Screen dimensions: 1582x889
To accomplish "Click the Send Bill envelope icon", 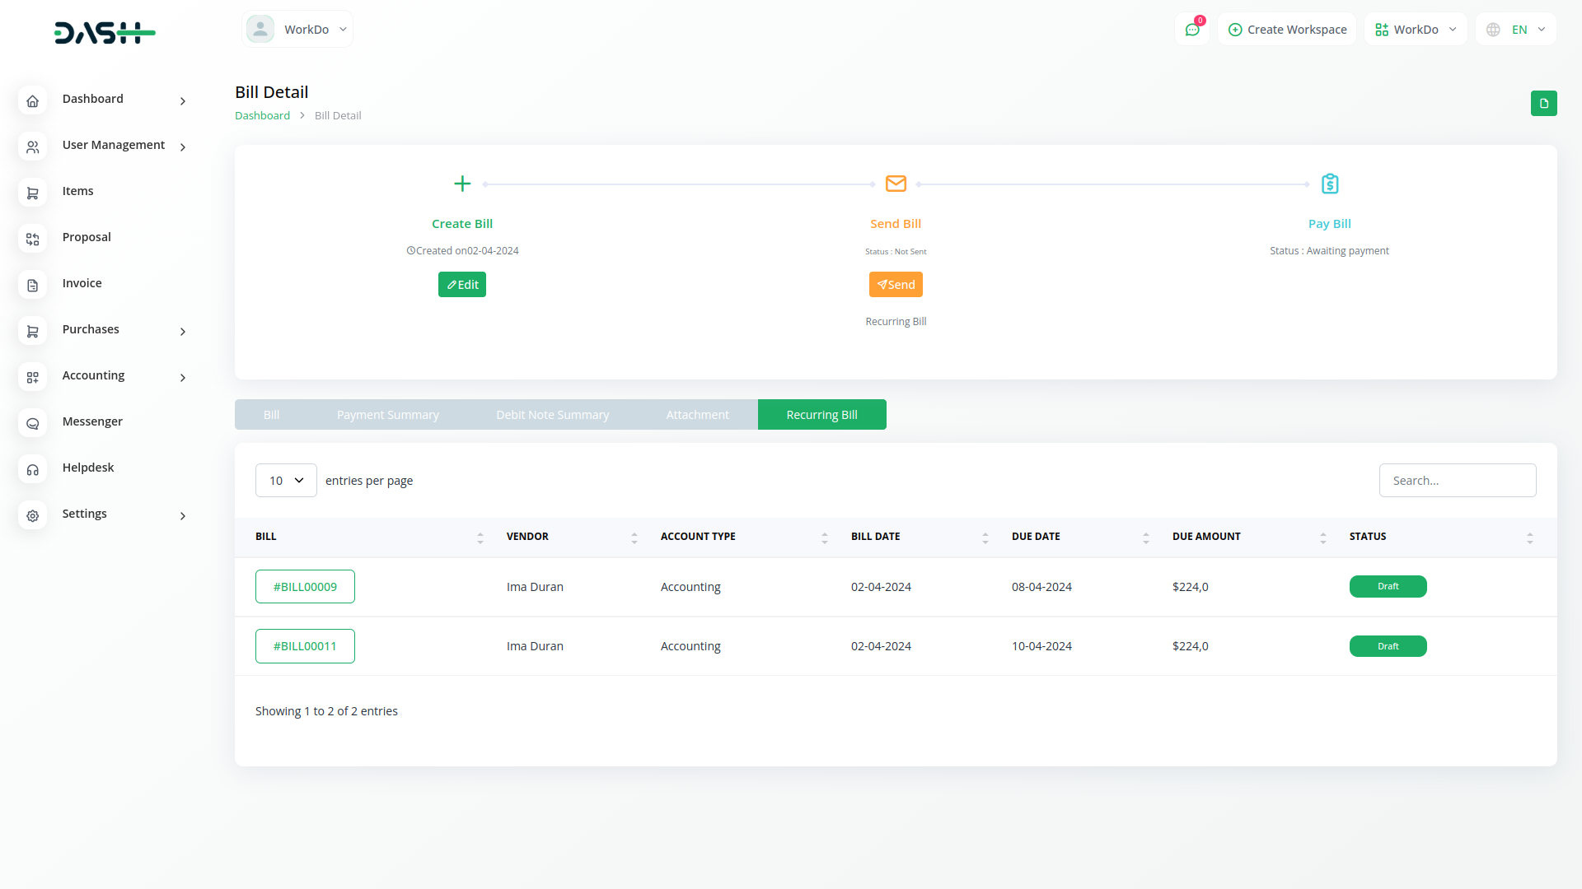I will [896, 184].
